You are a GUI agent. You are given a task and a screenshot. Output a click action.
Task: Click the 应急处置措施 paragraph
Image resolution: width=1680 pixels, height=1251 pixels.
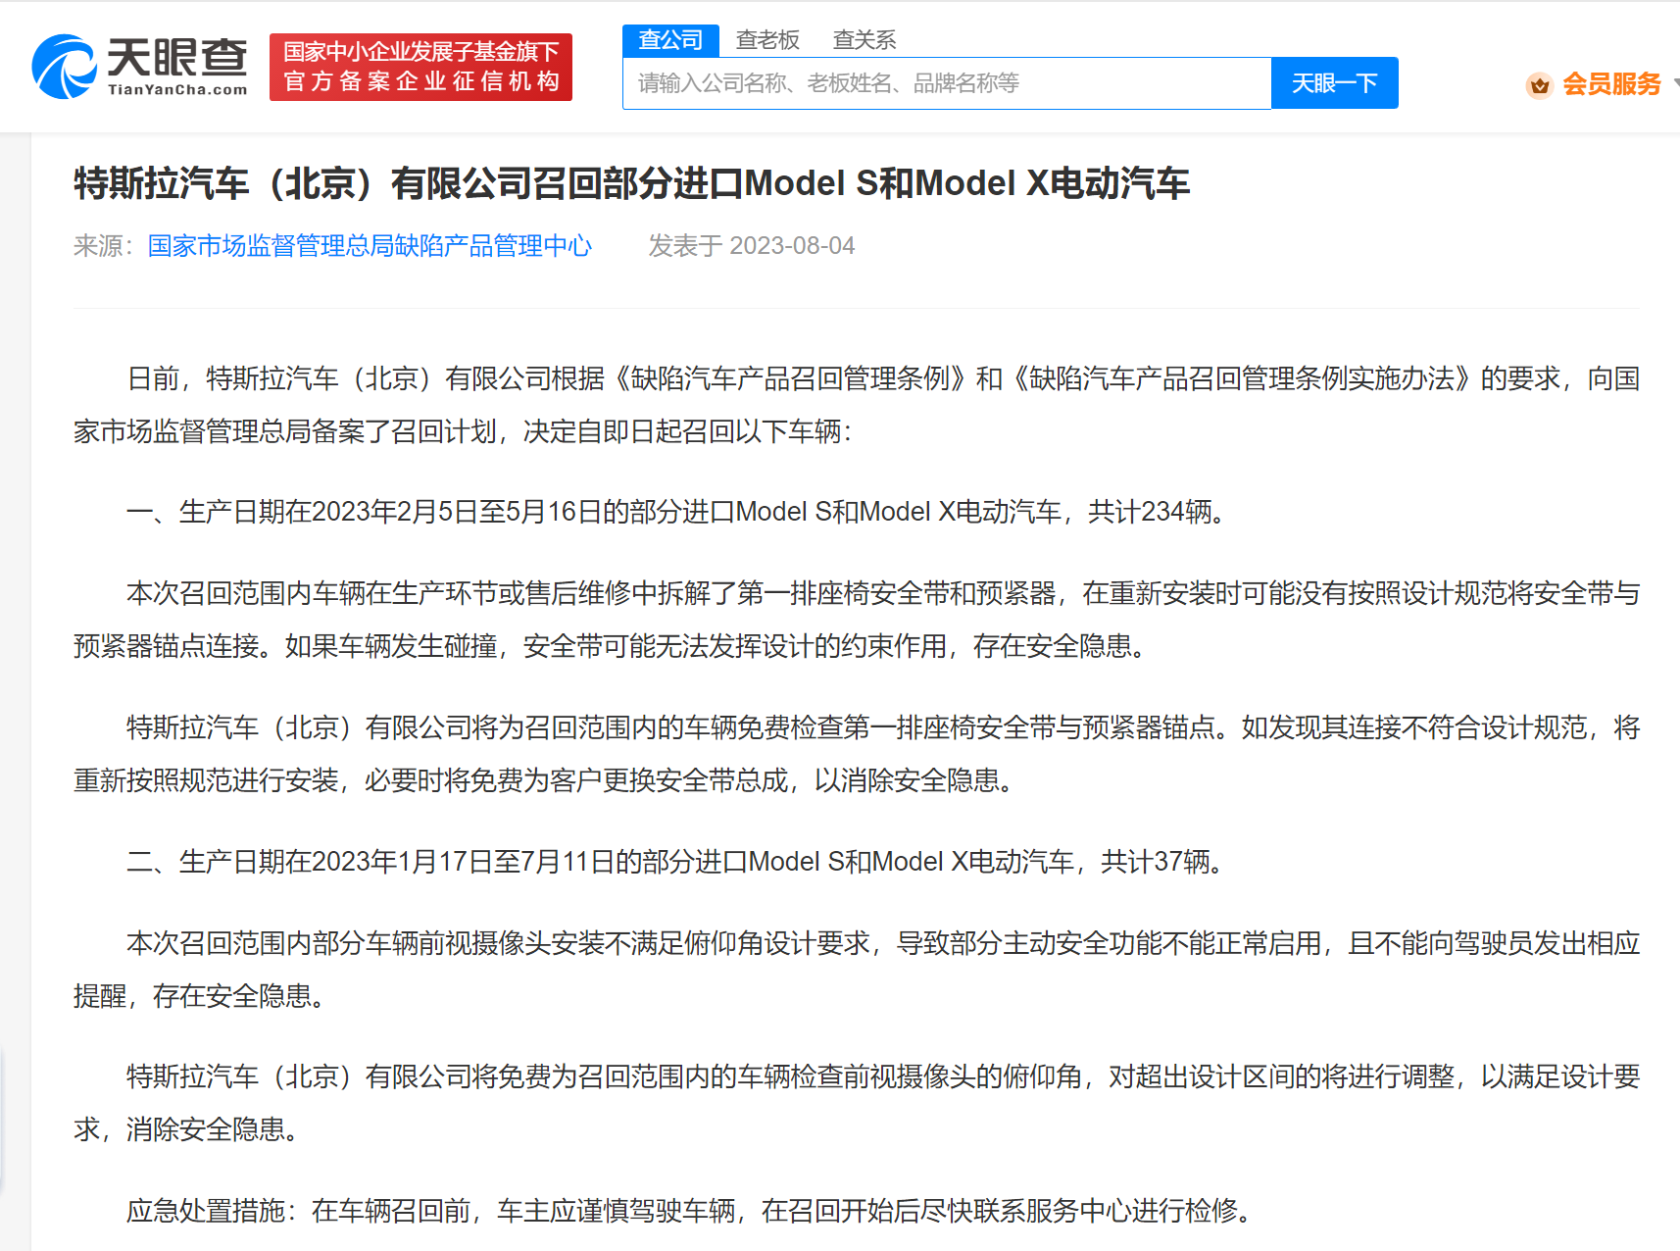pyautogui.click(x=691, y=1211)
